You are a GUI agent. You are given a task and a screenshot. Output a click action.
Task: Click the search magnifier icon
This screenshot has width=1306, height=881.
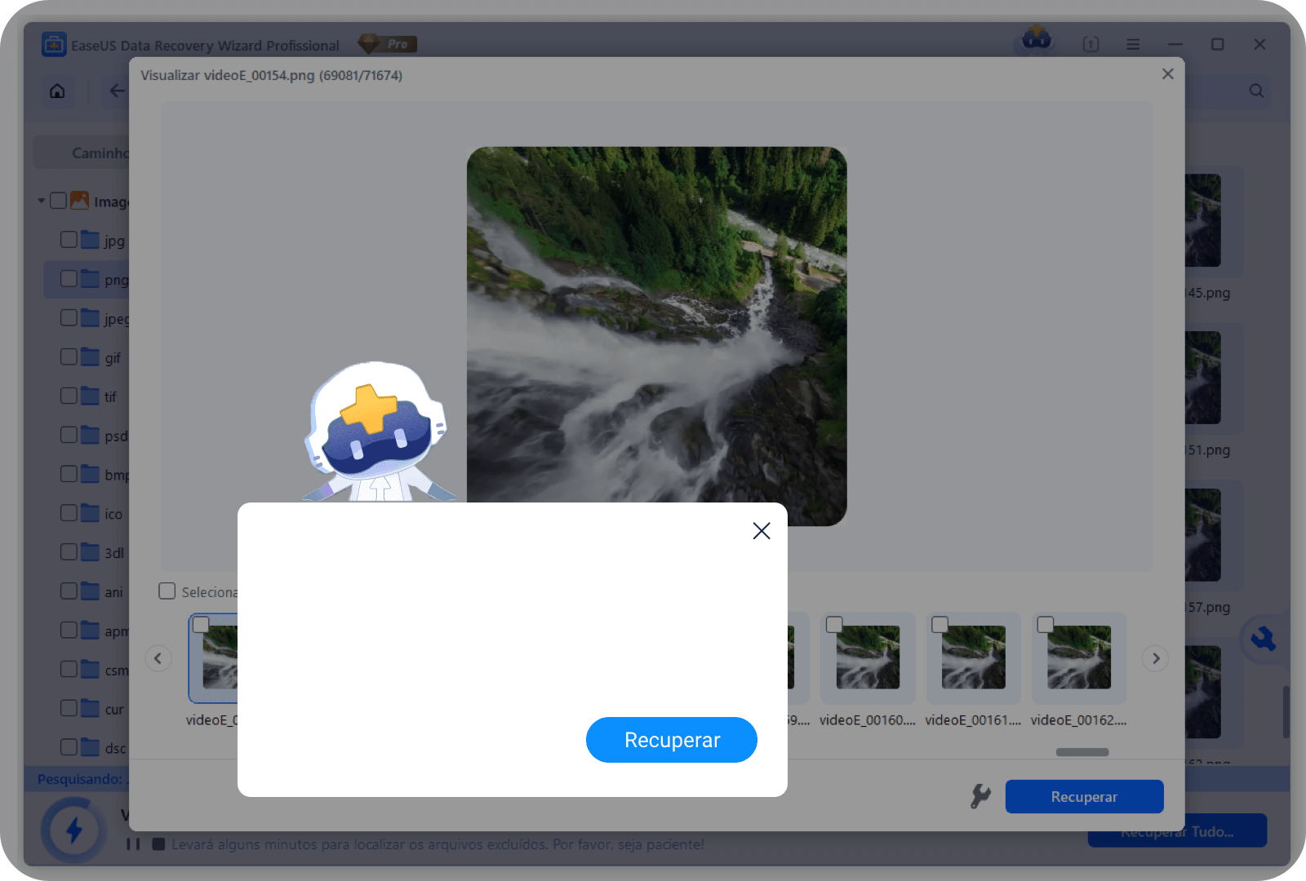[1255, 91]
